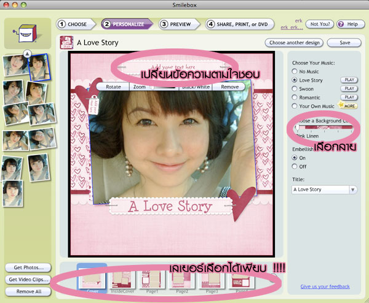Open the Give us your feedback link
369x303 pixels.
click(x=325, y=286)
